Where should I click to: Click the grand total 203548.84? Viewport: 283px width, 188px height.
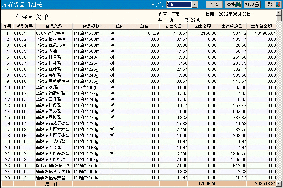pos(265,184)
